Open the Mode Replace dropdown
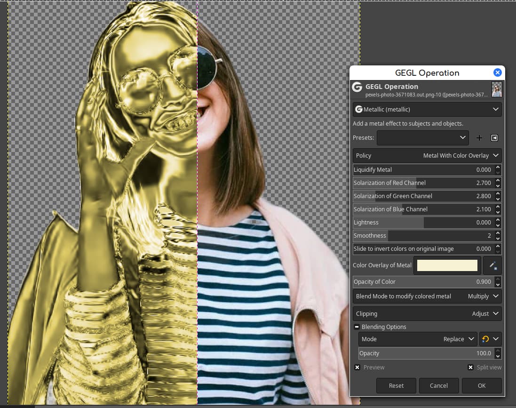This screenshot has width=516, height=408. [x=418, y=339]
